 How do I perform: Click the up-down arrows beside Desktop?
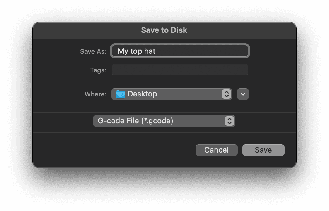click(226, 94)
